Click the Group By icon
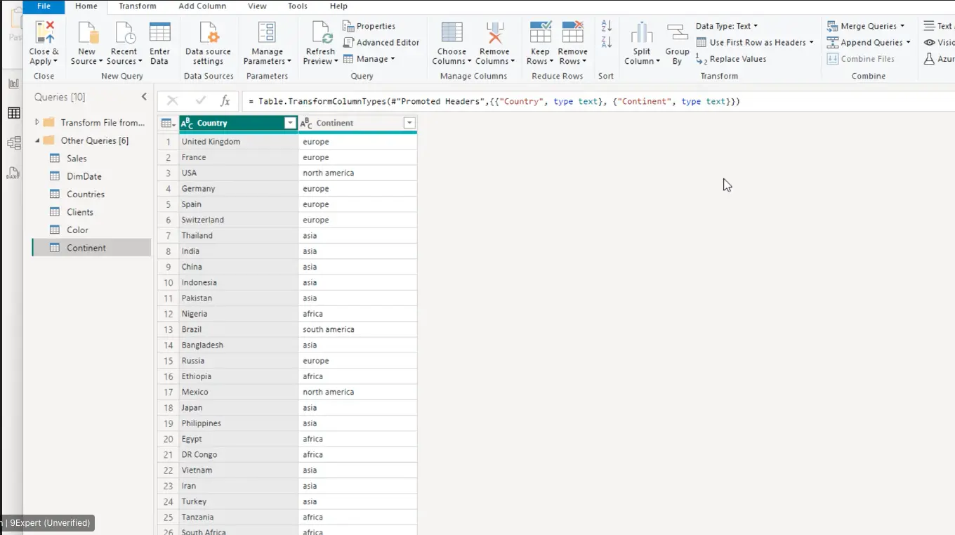 click(x=677, y=33)
